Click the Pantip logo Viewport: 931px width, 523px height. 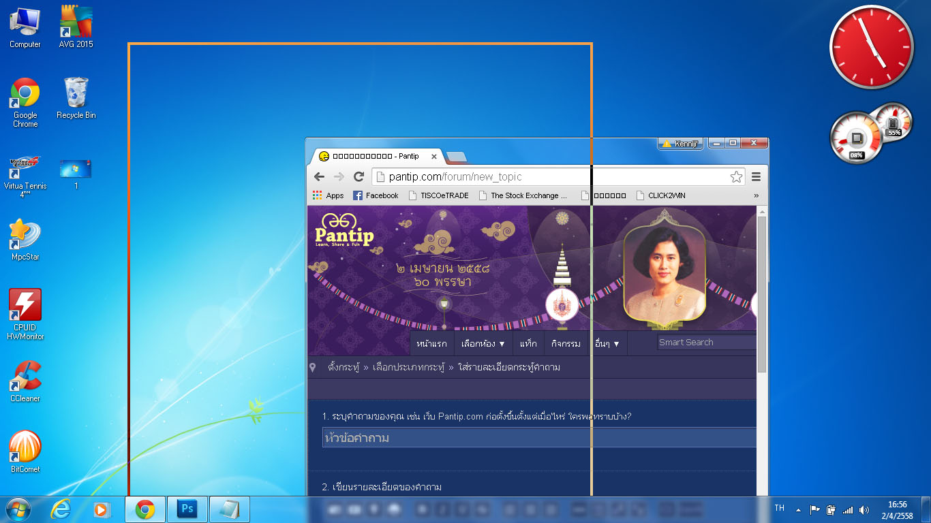coord(344,231)
